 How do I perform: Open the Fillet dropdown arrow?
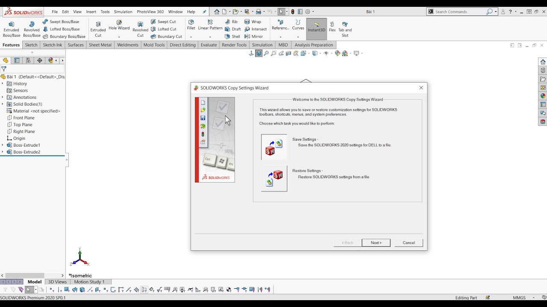[x=191, y=37]
